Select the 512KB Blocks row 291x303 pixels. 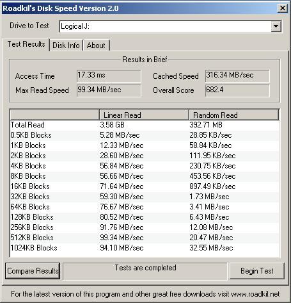pos(145,238)
